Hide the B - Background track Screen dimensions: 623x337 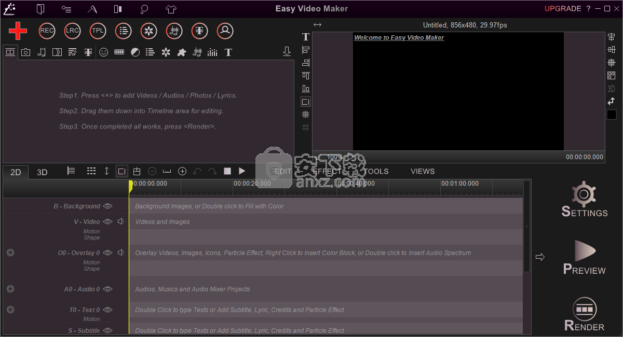tap(107, 206)
